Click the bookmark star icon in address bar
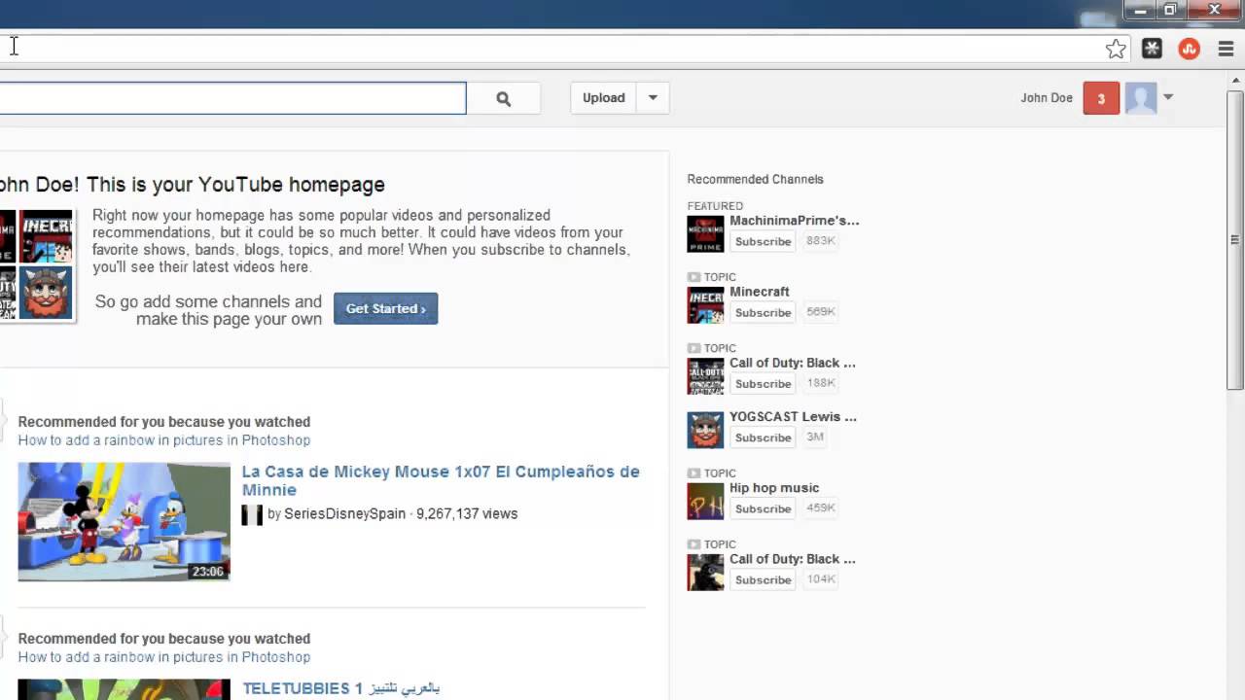 (1116, 49)
